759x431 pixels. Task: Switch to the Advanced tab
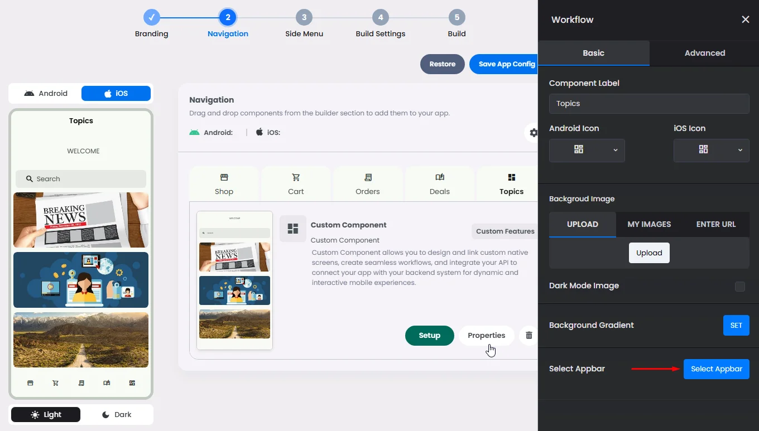[x=704, y=53]
